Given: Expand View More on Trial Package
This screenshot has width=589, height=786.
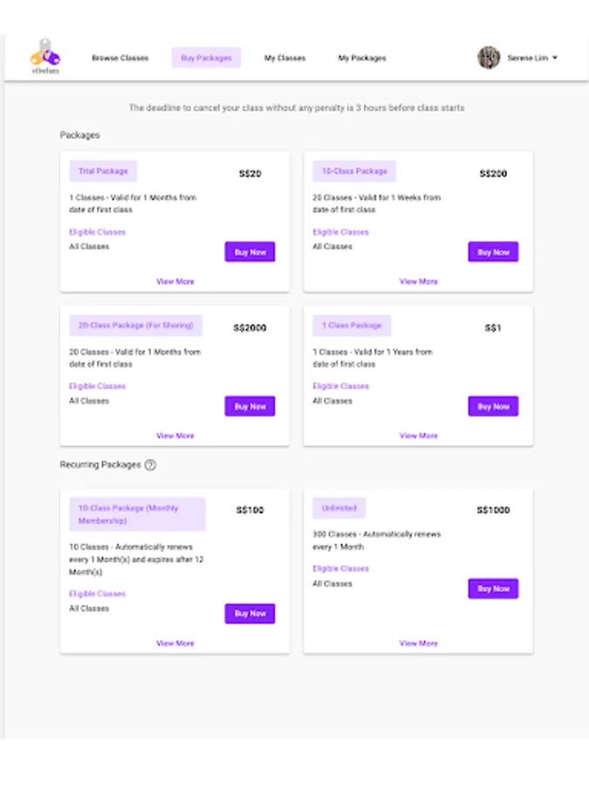Looking at the screenshot, I should [x=175, y=281].
